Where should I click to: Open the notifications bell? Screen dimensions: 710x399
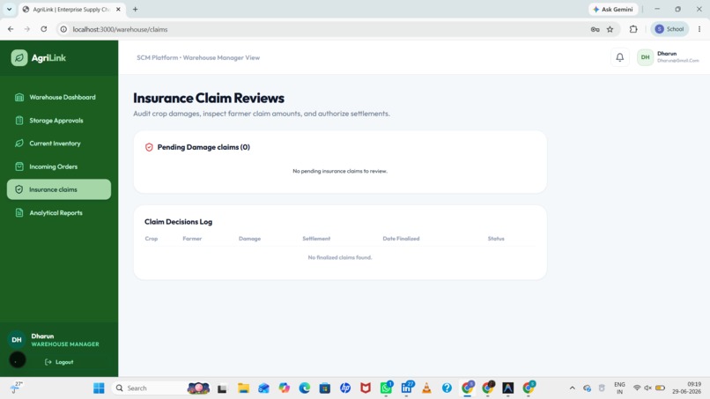click(620, 57)
